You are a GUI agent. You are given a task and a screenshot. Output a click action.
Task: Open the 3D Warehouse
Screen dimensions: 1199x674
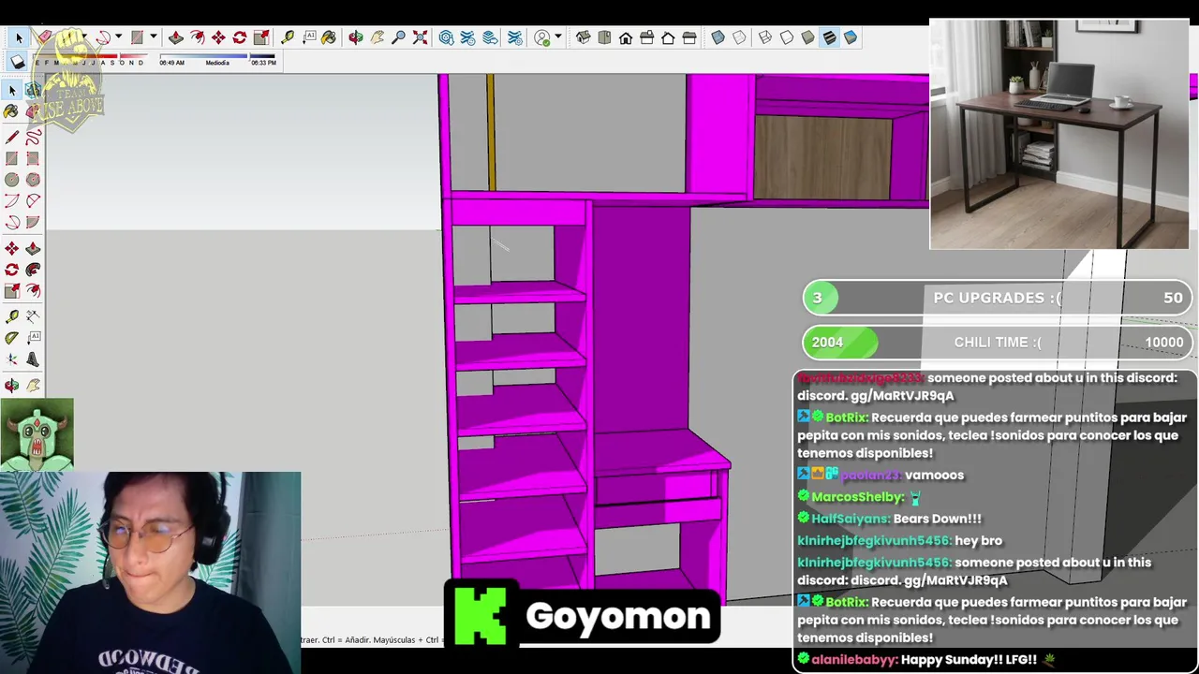[447, 37]
